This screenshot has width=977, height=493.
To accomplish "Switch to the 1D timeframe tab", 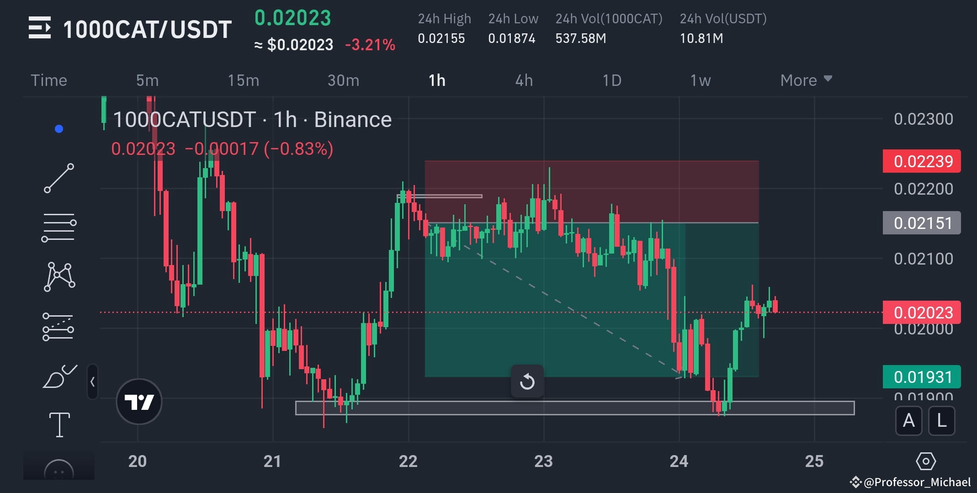I will [x=611, y=80].
